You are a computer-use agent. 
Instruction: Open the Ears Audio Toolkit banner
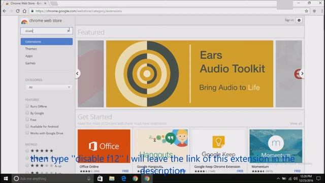click(x=189, y=74)
